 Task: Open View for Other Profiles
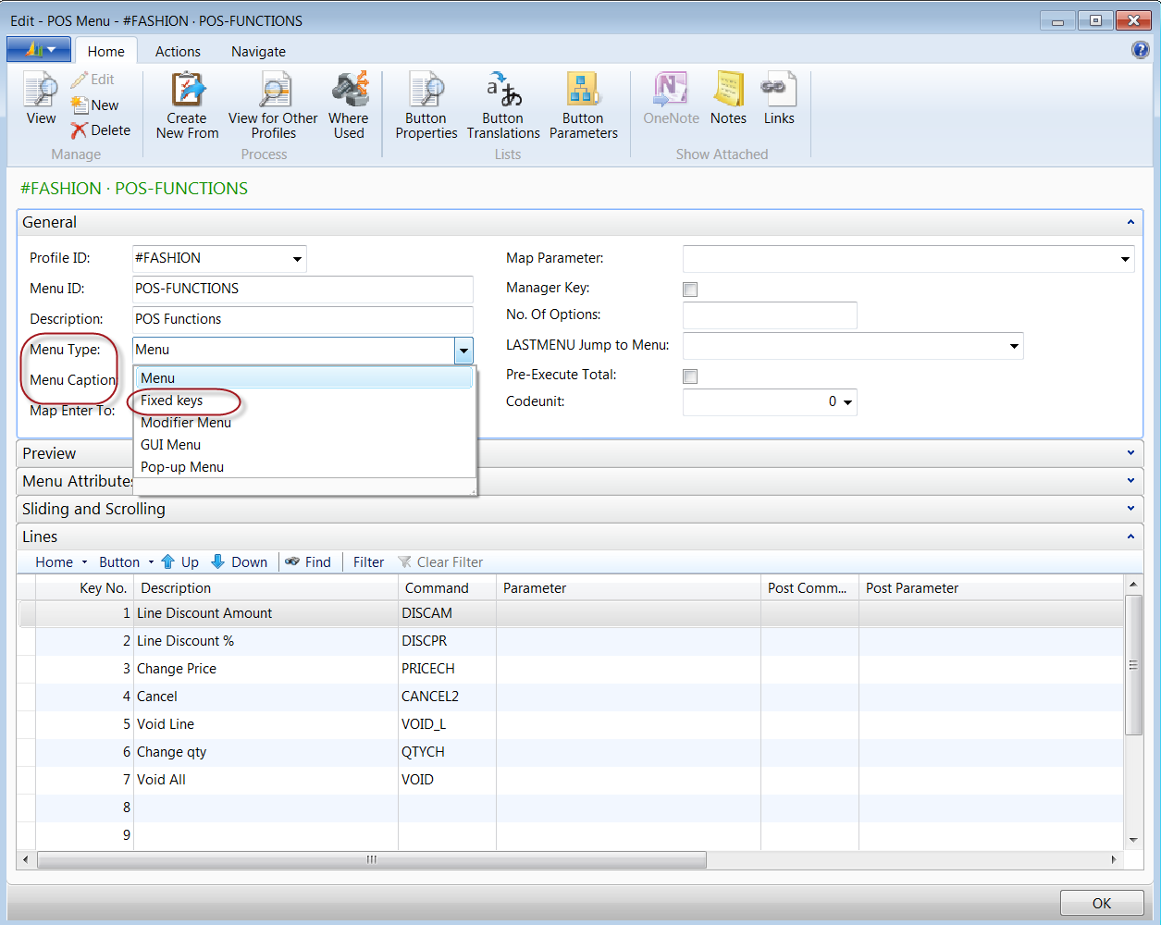click(274, 91)
